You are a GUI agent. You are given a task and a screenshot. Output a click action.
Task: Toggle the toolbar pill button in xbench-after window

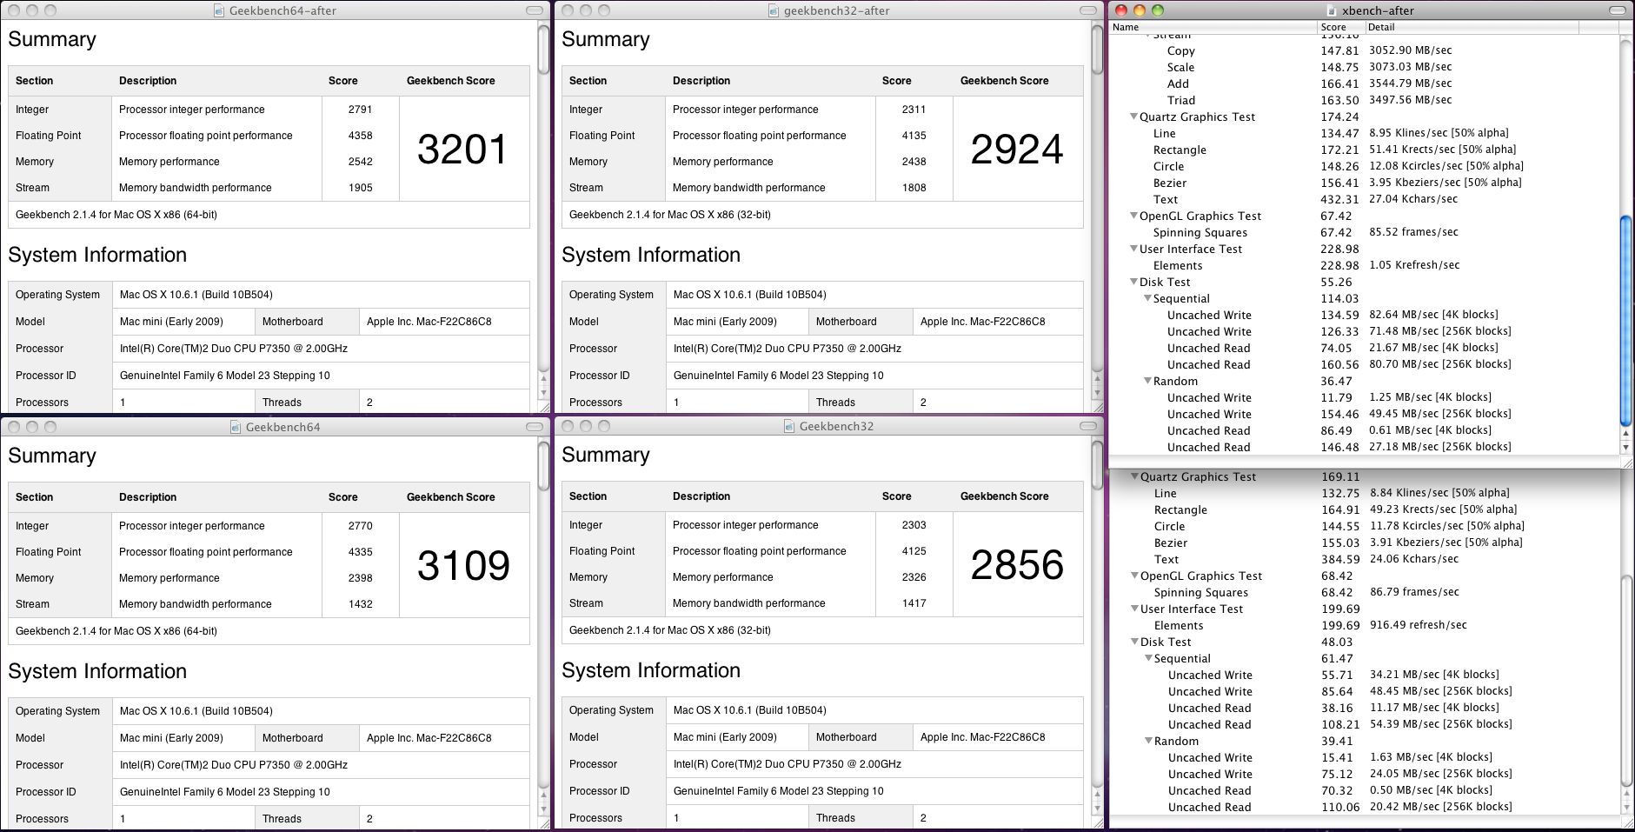1617,10
